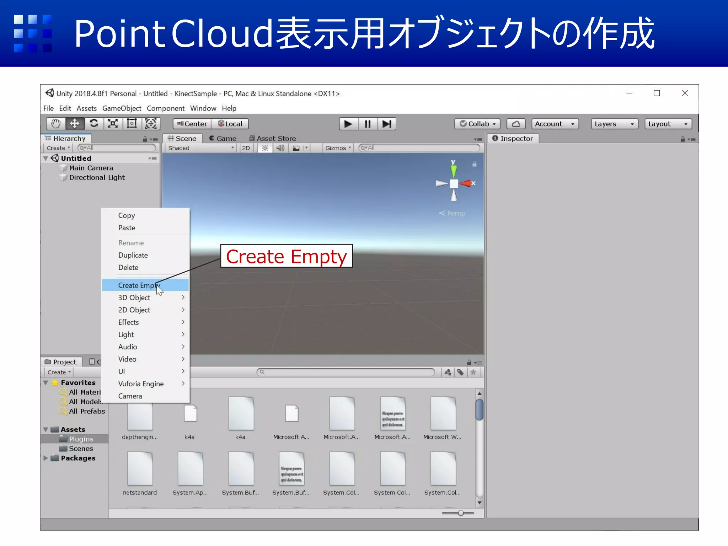The height and width of the screenshot is (546, 728).
Task: Select the Scale tool
Action: [113, 124]
